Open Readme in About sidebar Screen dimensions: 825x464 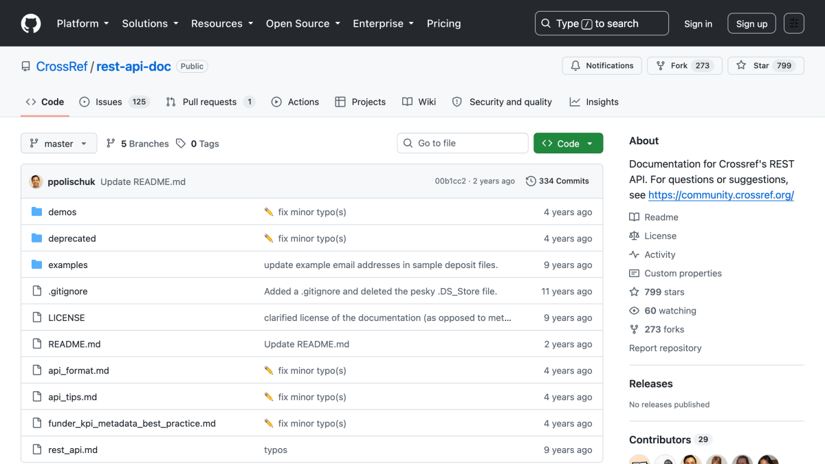[x=654, y=217]
